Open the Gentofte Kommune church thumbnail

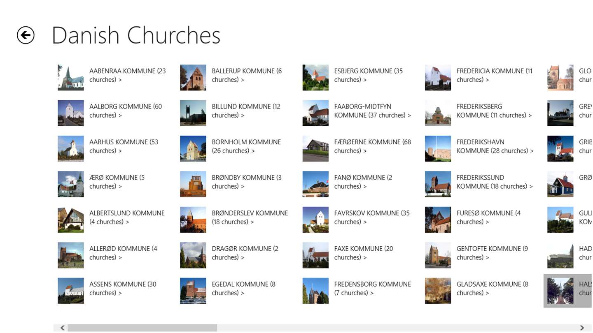(438, 255)
